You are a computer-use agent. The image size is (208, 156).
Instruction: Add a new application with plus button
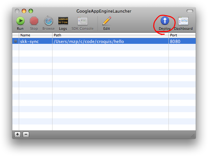17,135
